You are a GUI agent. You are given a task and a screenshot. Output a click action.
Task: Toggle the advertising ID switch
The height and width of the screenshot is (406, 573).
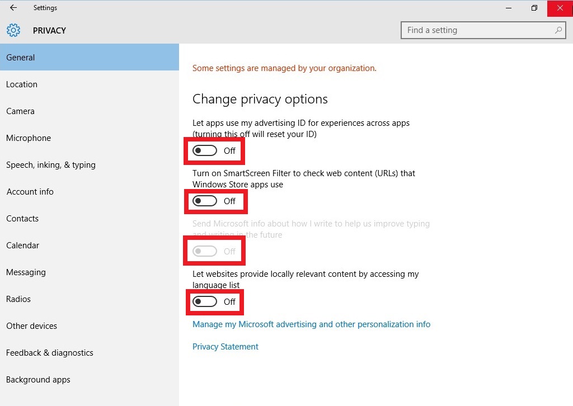tap(205, 151)
